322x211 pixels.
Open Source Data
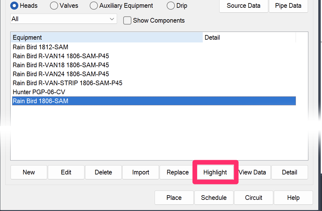(x=243, y=6)
